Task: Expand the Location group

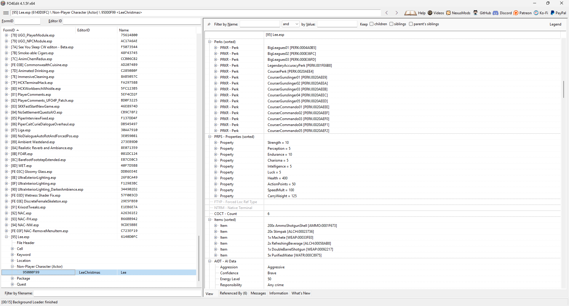Action: tap(12, 261)
